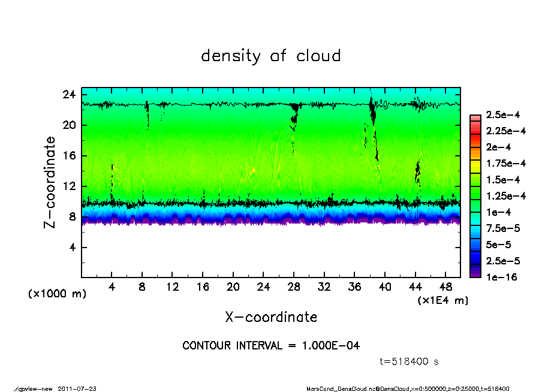This screenshot has height=392, width=542.
Task: Click the X-axis tick label 36
Action: (x=355, y=287)
